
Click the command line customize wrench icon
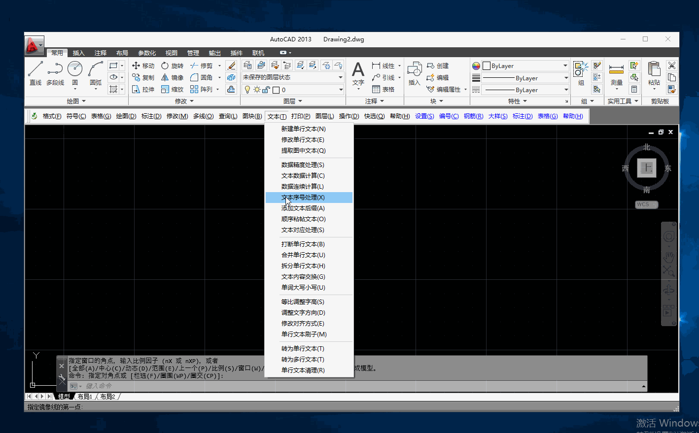62,378
